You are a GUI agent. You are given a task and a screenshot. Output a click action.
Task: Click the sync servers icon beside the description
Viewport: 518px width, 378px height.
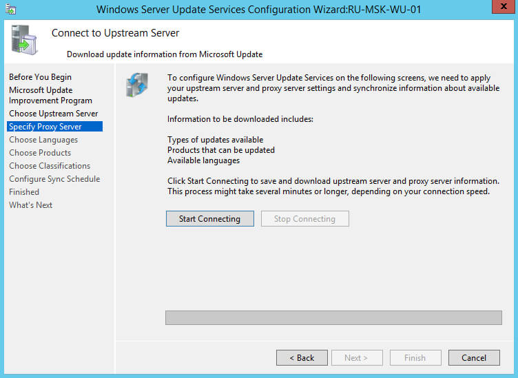137,85
